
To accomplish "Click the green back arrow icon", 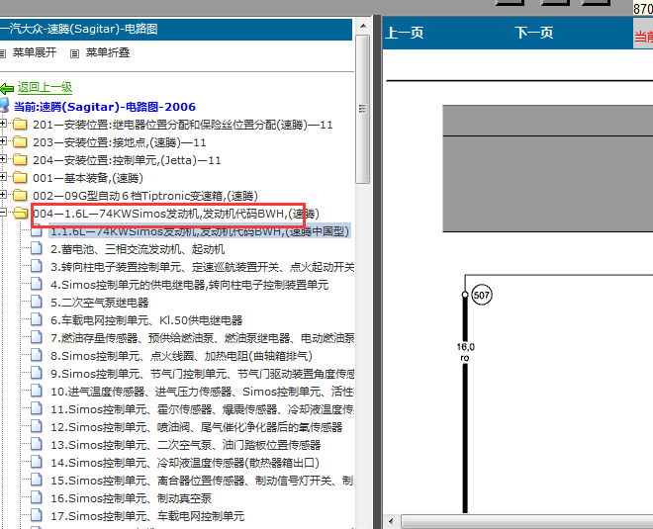I will click(x=7, y=88).
